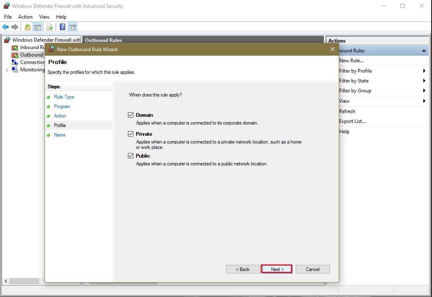Click green bullet beside Rule Type step
This screenshot has height=297, width=432.
point(49,97)
